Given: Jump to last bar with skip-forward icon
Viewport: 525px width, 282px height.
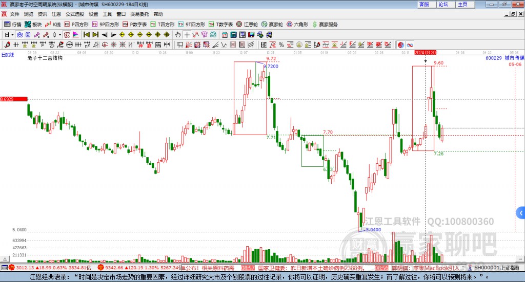Looking at the screenshot, I should coord(95,35).
